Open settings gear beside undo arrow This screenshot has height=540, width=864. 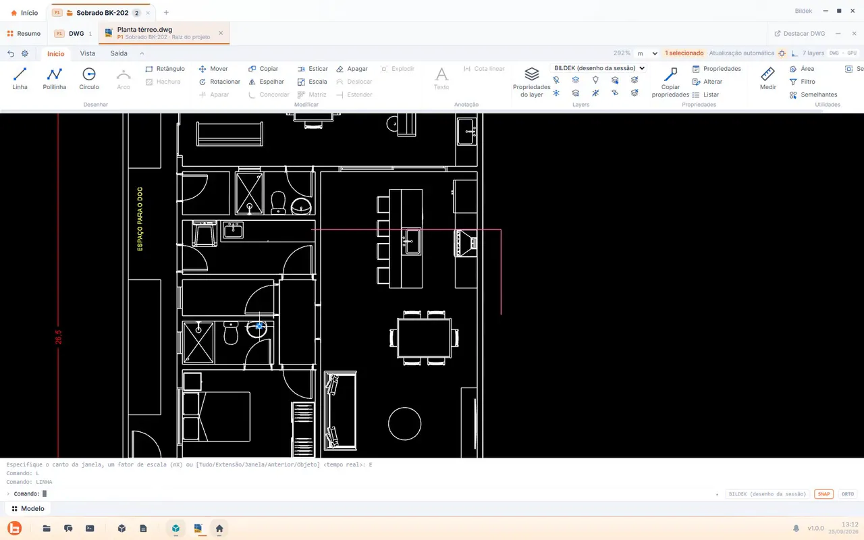pos(25,53)
